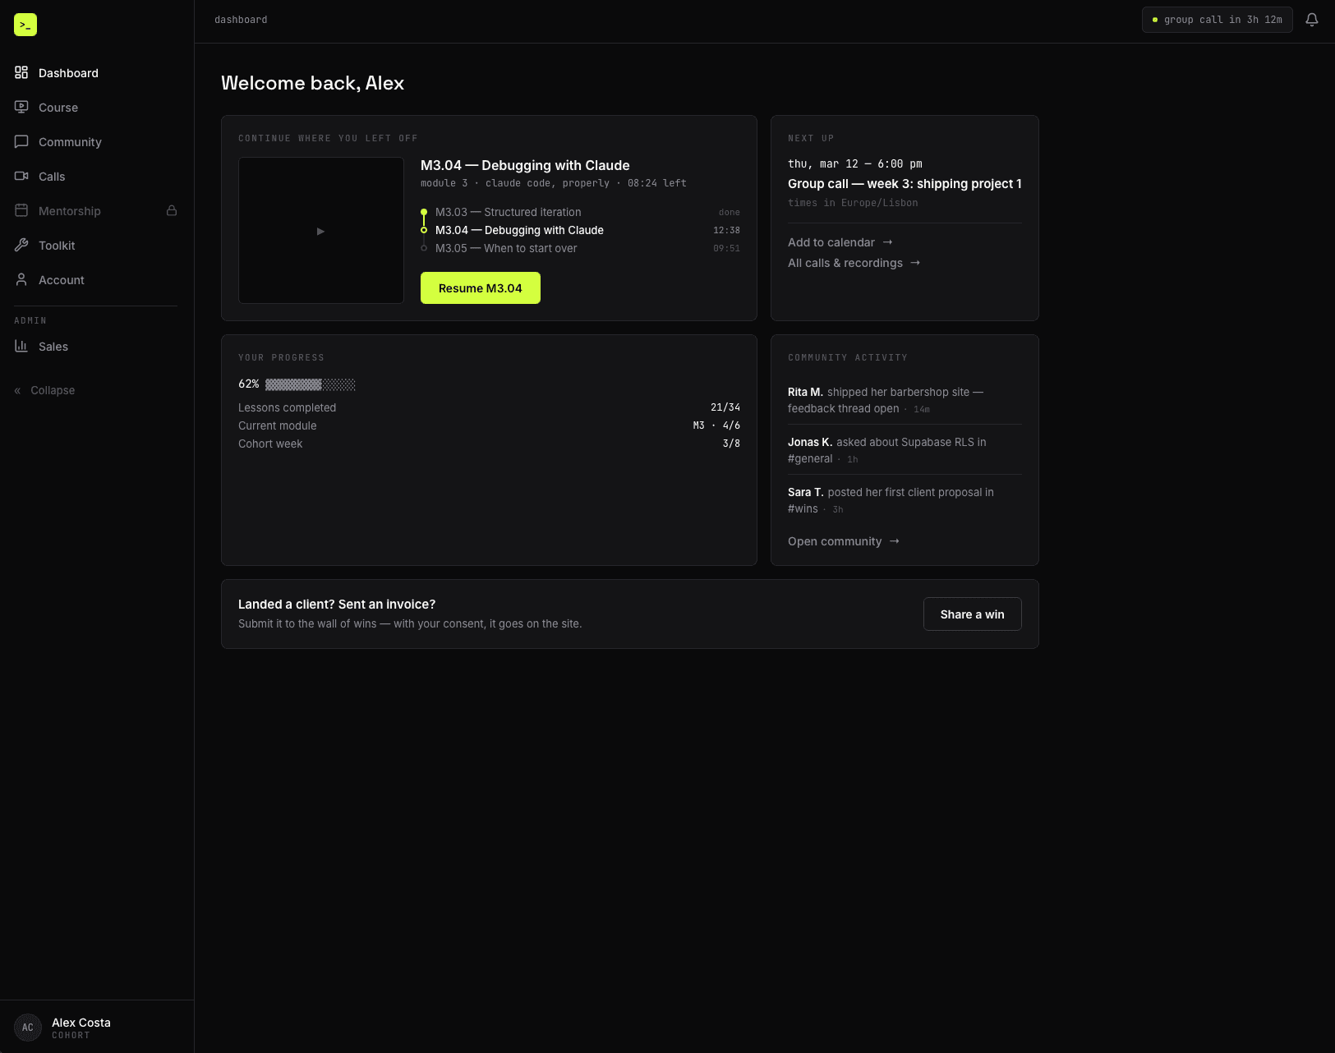The image size is (1335, 1053).
Task: Navigate to Calls page
Action: (96, 176)
